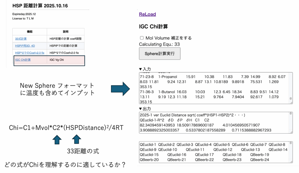299x173 pixels.
Task: Click the QEuclid list box scrollbar
Action: point(291,152)
